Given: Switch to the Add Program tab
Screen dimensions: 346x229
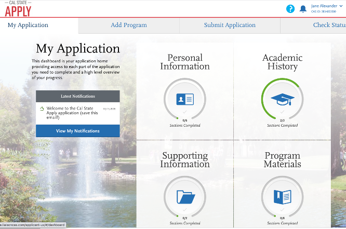Looking at the screenshot, I should (x=129, y=25).
